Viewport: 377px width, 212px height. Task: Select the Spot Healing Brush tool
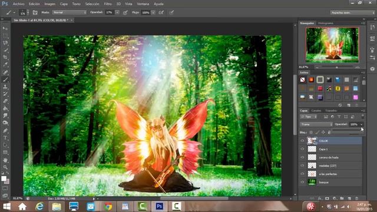pyautogui.click(x=5, y=72)
